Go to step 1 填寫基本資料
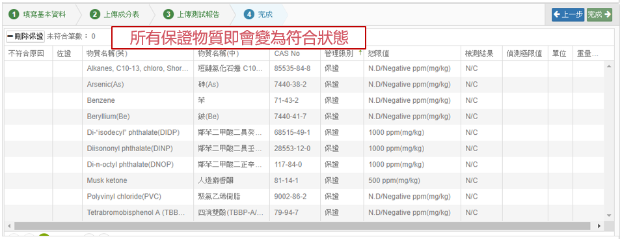This screenshot has width=620, height=239. (38, 14)
